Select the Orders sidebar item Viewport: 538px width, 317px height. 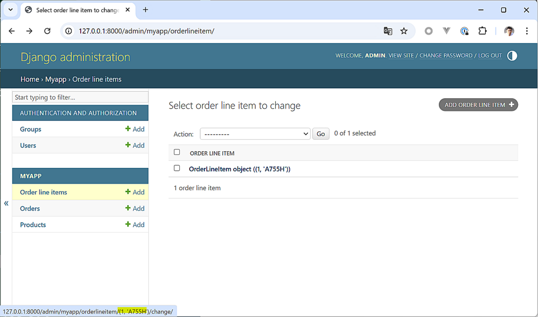coord(30,208)
